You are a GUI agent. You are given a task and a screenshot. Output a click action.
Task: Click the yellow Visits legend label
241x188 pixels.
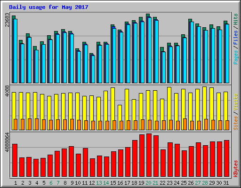point(235,102)
